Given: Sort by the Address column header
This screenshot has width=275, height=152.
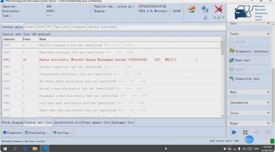Looking at the screenshot, I should coord(12,39).
